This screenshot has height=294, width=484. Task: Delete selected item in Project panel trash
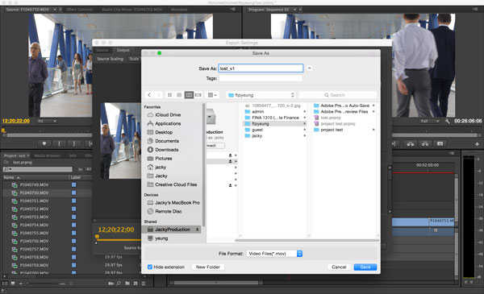point(144,284)
